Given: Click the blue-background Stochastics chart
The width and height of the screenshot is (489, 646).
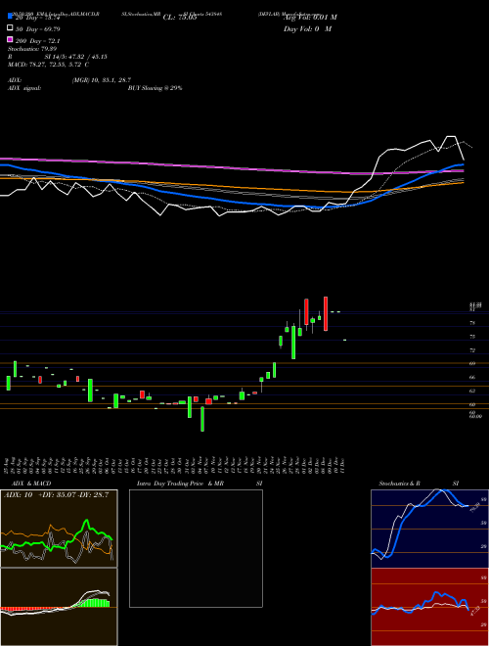Looking at the screenshot, I should 429,529.
